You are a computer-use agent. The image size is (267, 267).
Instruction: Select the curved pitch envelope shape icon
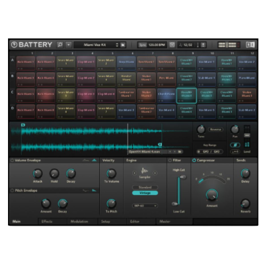click(x=85, y=191)
